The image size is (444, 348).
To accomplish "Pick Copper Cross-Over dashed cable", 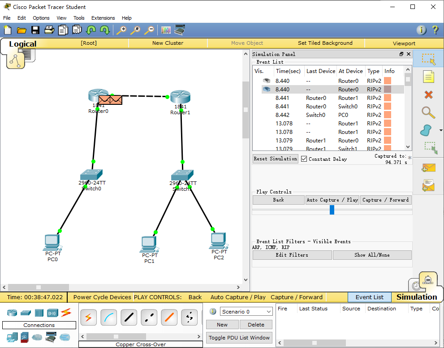I will tap(149, 318).
